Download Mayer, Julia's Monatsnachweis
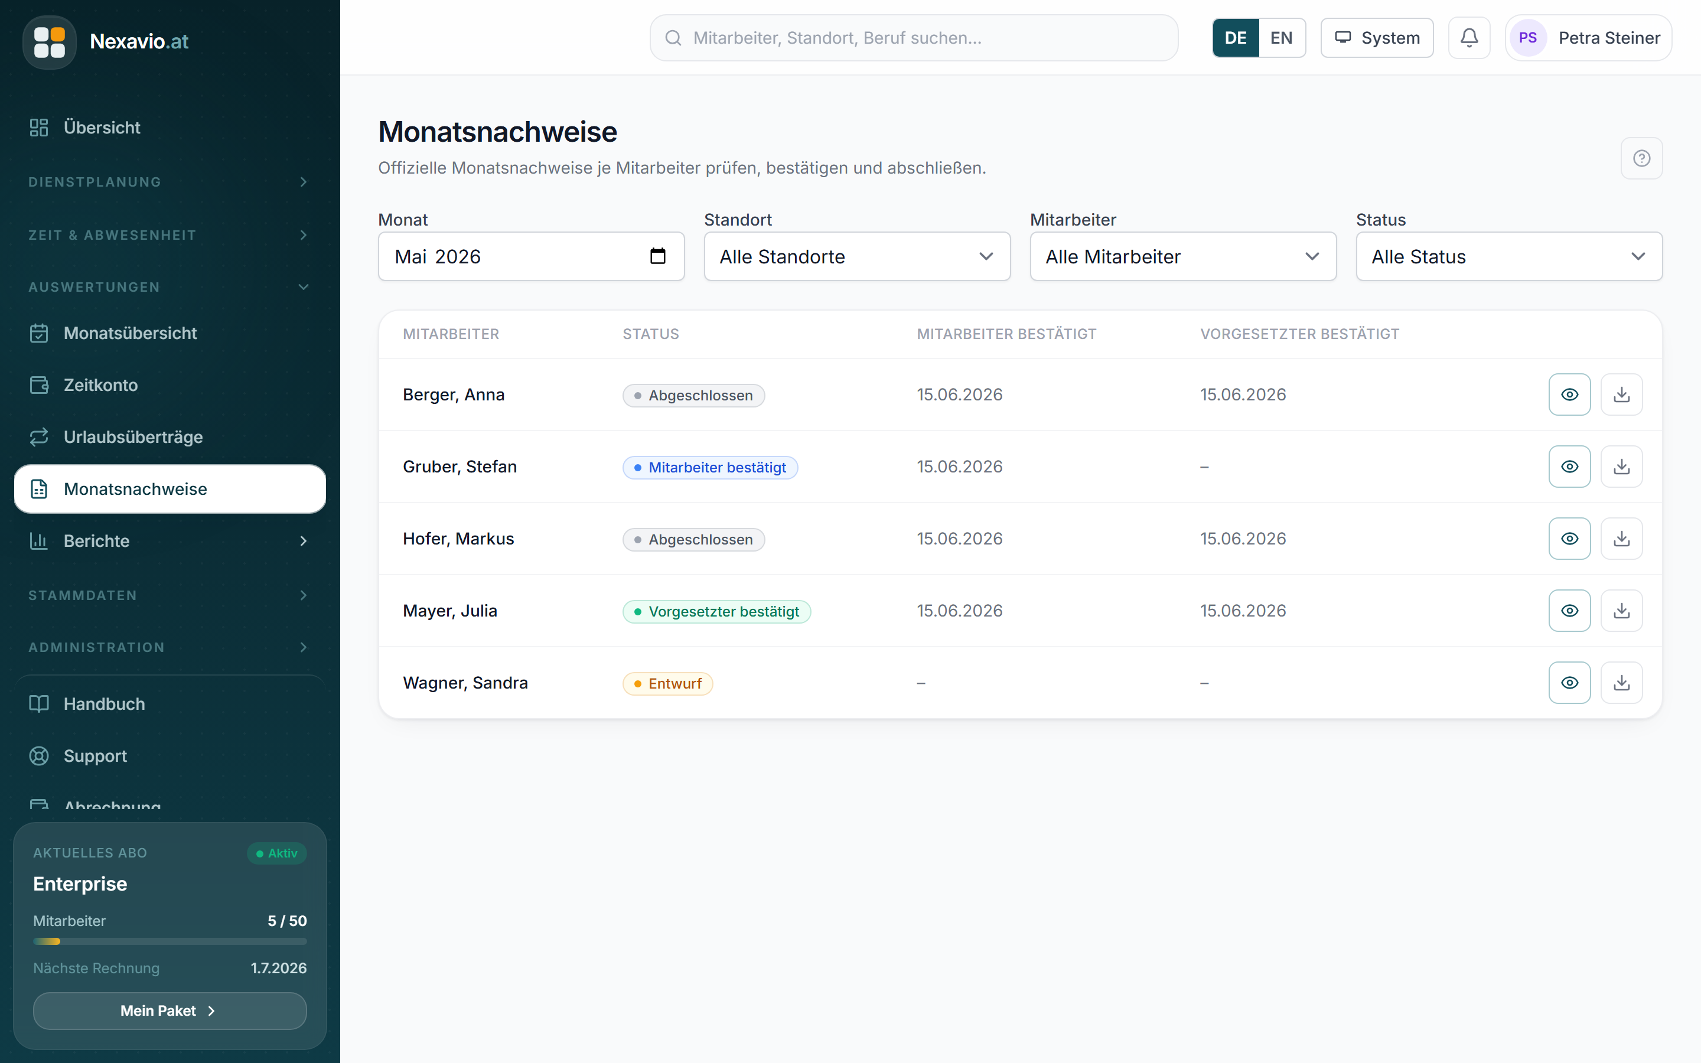Image resolution: width=1701 pixels, height=1063 pixels. tap(1622, 611)
